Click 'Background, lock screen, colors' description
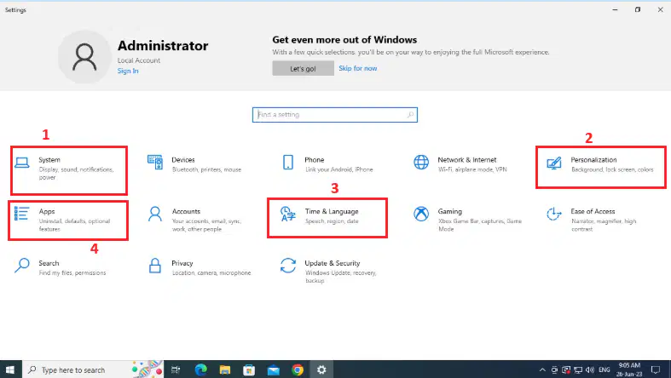 click(x=612, y=169)
